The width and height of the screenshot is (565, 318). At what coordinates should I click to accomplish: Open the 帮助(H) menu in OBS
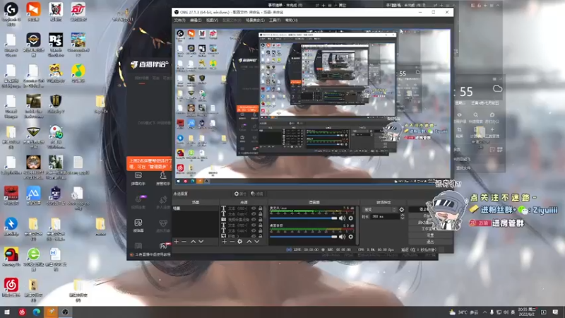[291, 20]
